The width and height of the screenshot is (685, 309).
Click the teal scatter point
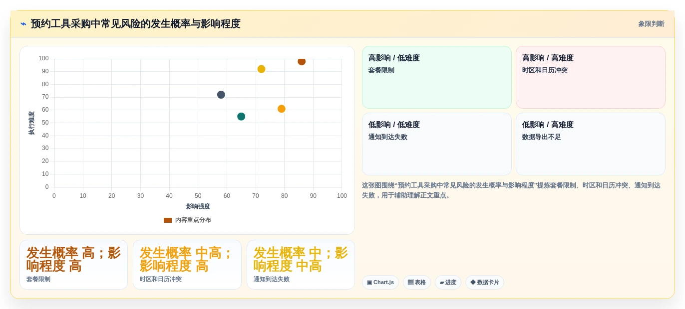tap(241, 117)
